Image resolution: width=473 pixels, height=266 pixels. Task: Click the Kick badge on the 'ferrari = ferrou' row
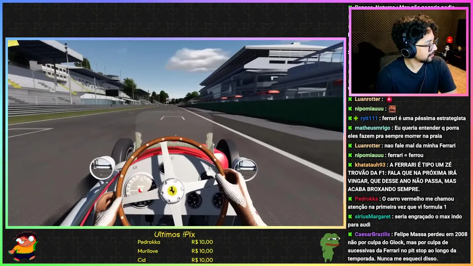(x=350, y=155)
